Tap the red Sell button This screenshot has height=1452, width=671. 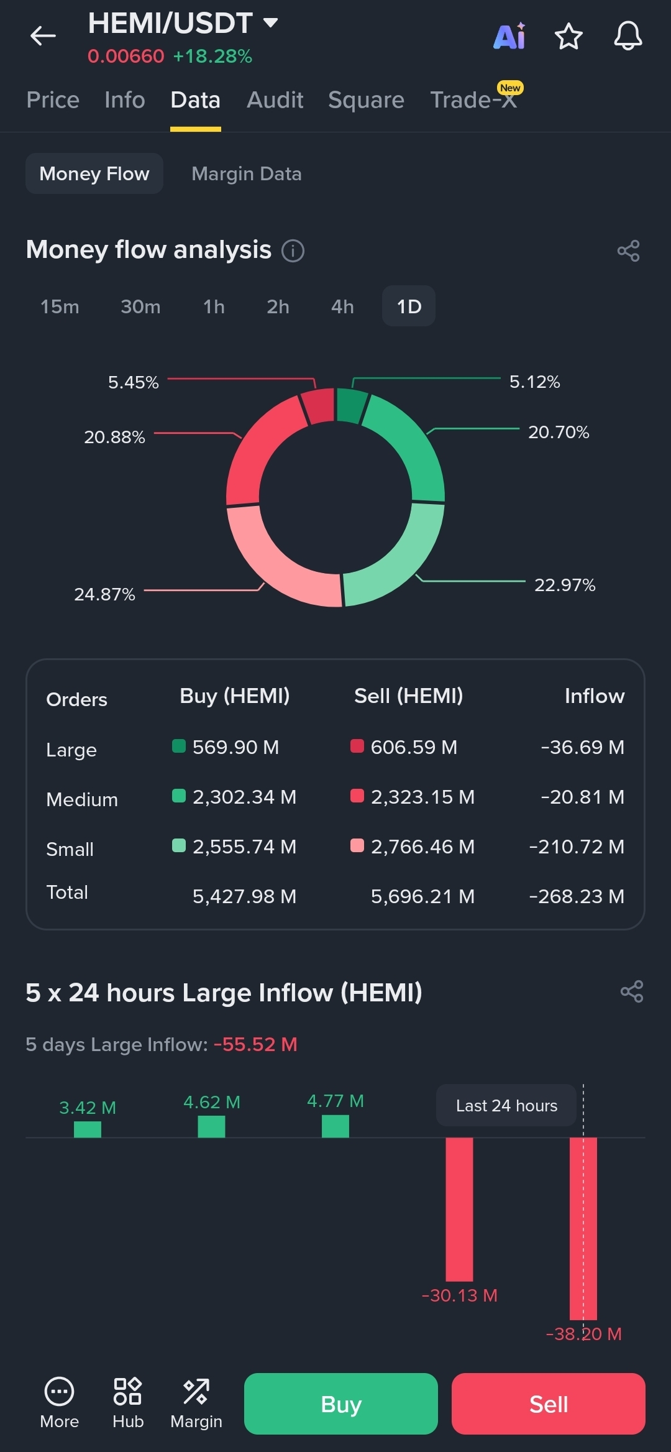(549, 1404)
